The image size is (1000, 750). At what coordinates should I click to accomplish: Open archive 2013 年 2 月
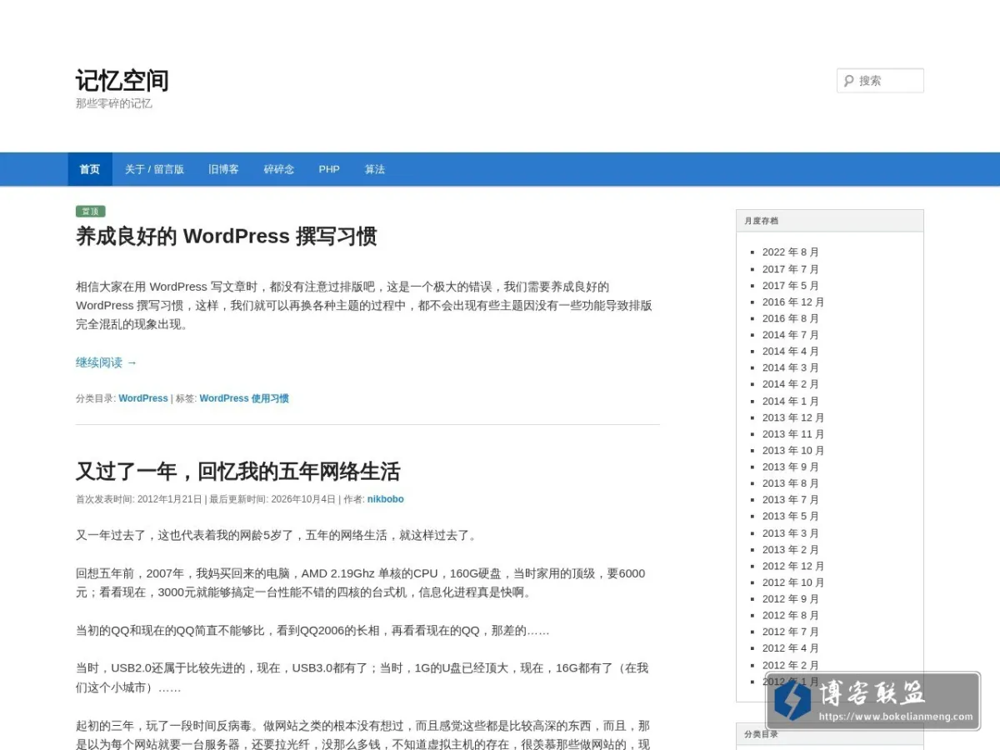[791, 549]
